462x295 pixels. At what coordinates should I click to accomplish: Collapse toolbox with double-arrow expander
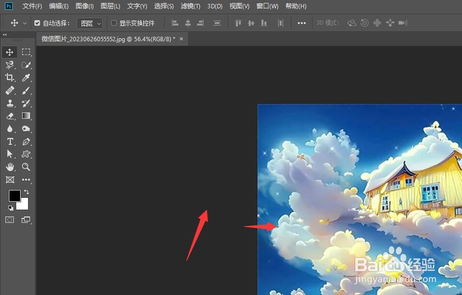coord(5,35)
